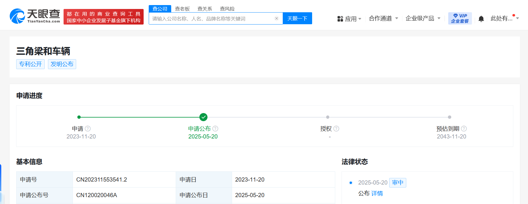
Task: Click the 天眼一下 search button
Action: [297, 18]
